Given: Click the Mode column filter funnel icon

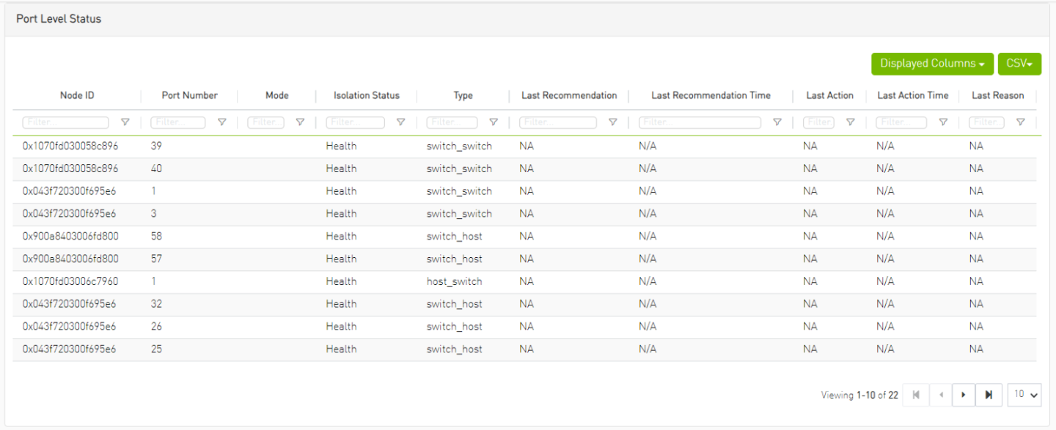Looking at the screenshot, I should pos(299,122).
